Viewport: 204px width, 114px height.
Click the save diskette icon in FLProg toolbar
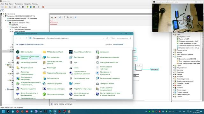click(x=10, y=7)
